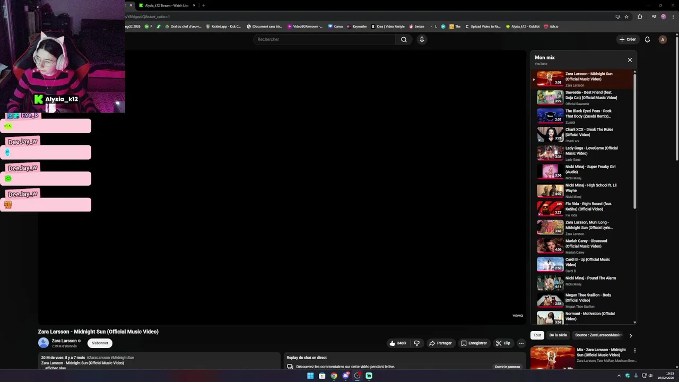
Task: Switch to Alysia_k12 Stream browser tab
Action: pyautogui.click(x=166, y=5)
